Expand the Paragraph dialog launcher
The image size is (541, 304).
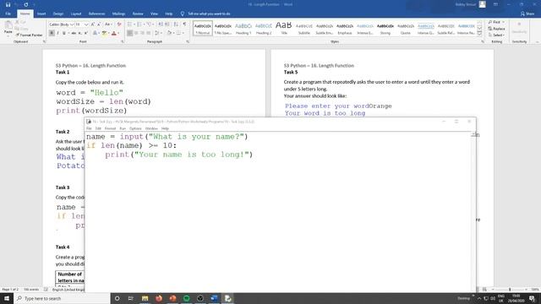(188, 41)
